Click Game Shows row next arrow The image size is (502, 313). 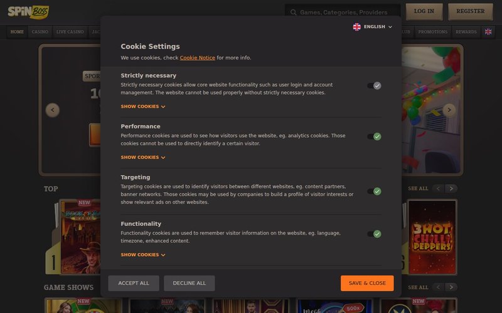[x=451, y=287]
